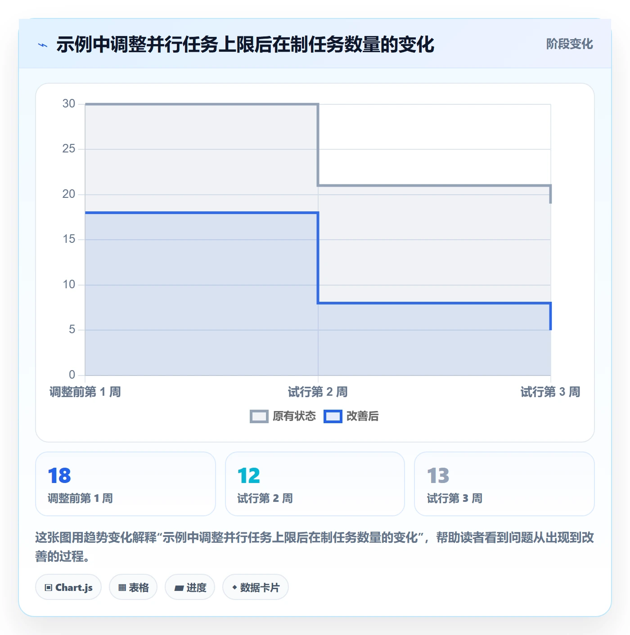Toggle the 改善后 legend swatch
Screen dimensions: 630x635
point(333,416)
